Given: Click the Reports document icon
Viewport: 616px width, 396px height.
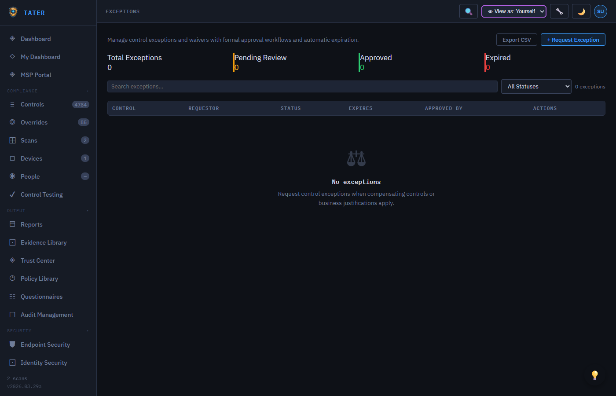Looking at the screenshot, I should coord(12,224).
